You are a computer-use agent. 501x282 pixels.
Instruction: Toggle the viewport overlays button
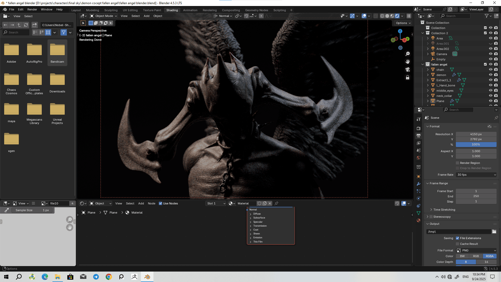(x=364, y=16)
